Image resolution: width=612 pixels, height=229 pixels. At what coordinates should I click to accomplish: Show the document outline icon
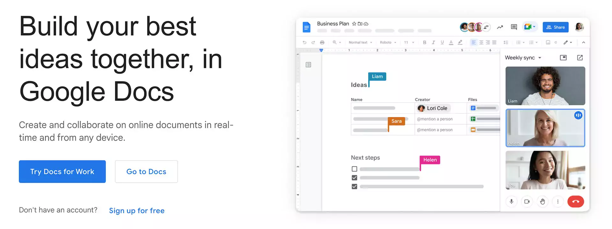pyautogui.click(x=308, y=65)
